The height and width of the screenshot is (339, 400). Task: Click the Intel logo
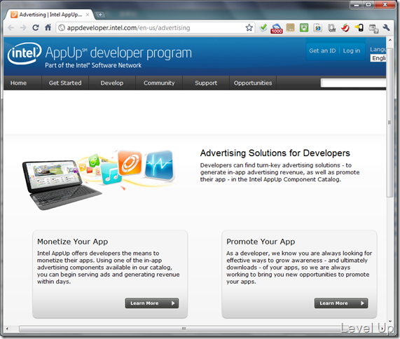point(25,53)
